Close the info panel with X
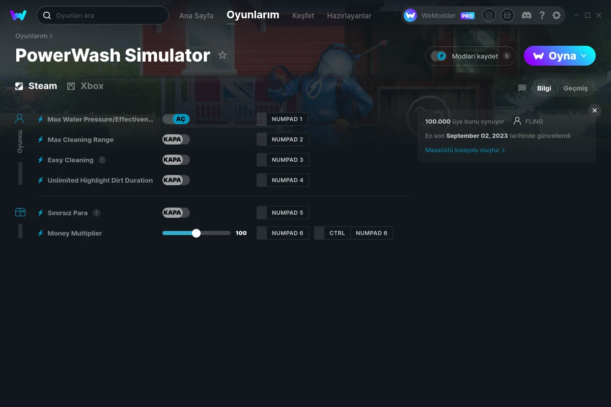 point(595,110)
